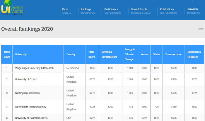Viewport: 205px width, 121px height.
Task: Sort by Education & Research column
Action: [194, 54]
